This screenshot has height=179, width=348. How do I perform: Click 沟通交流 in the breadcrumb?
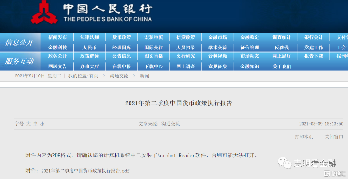119,76
